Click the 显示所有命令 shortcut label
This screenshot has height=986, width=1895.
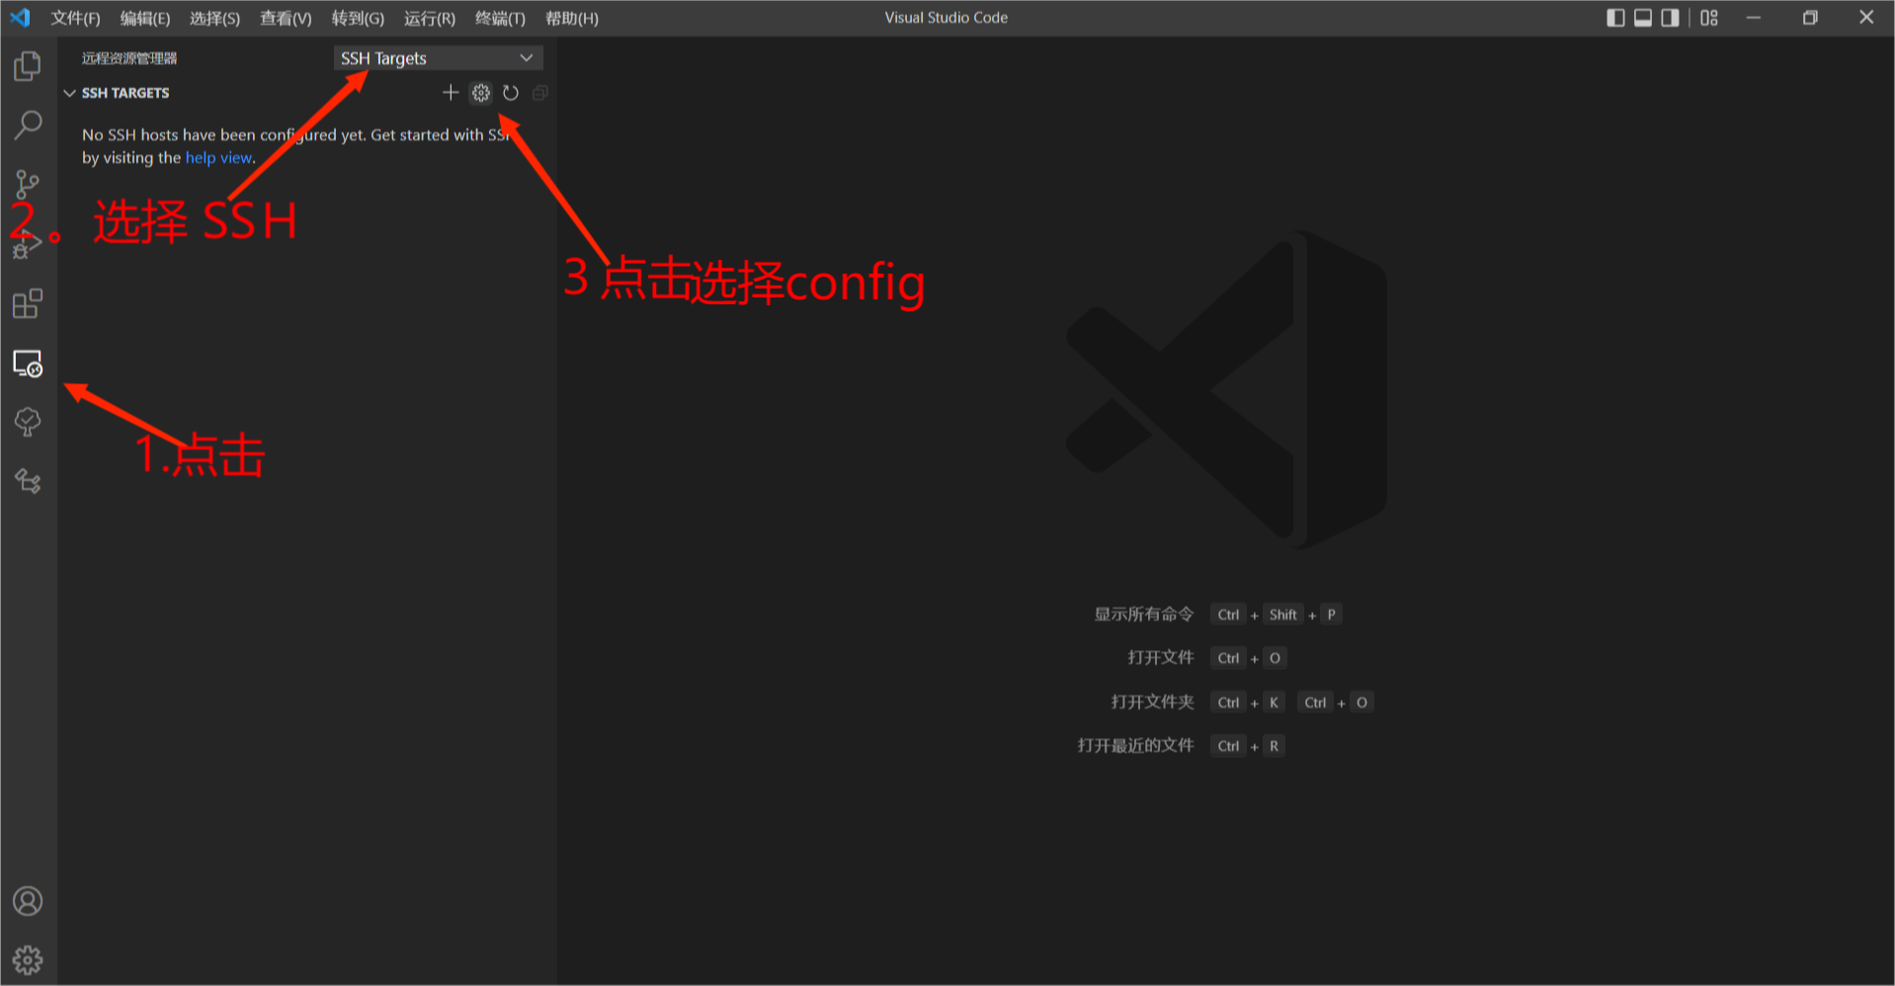1143,615
